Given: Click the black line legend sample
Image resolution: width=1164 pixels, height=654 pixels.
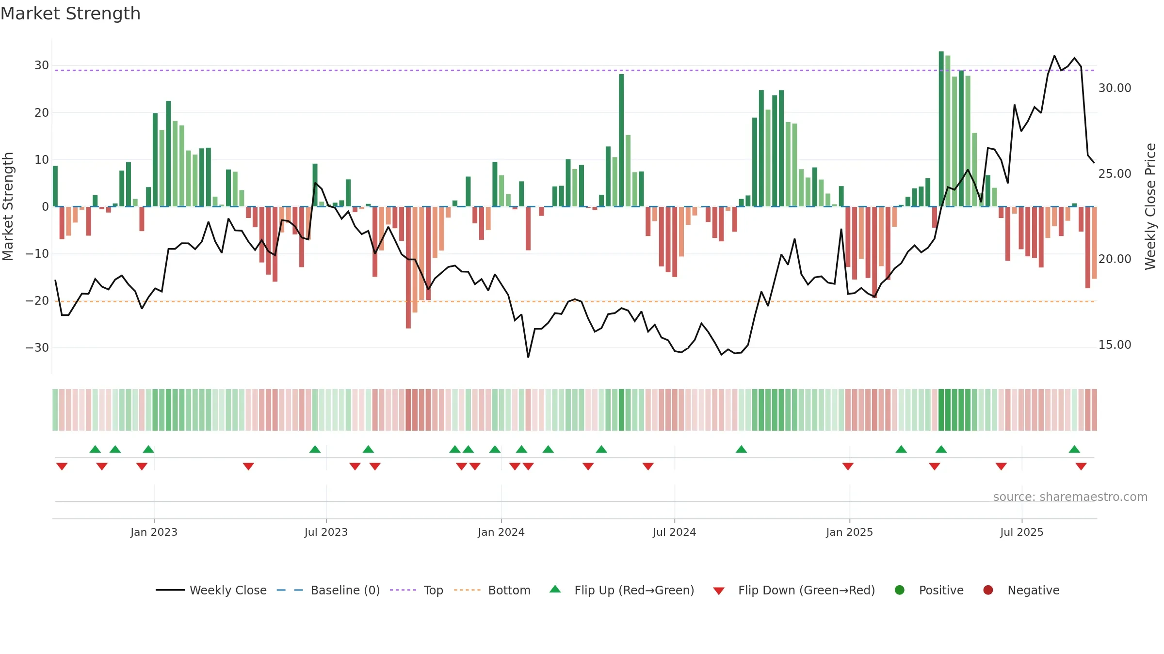Looking at the screenshot, I should [x=170, y=590].
